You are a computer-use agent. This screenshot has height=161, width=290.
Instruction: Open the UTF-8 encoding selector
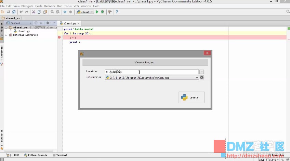274,160
